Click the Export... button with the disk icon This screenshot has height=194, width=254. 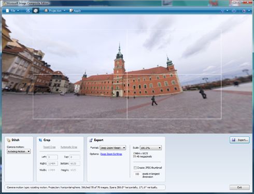239,140
